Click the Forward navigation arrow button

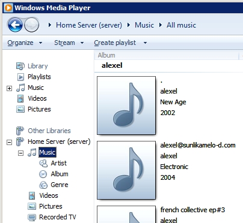(31, 25)
